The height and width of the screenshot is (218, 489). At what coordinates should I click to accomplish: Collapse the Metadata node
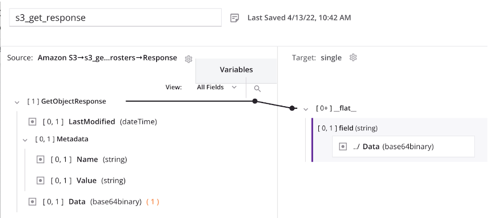click(25, 140)
